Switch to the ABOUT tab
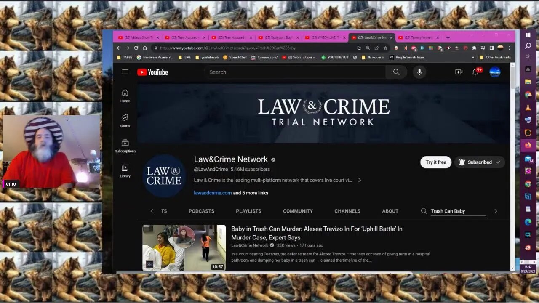This screenshot has width=539, height=303. point(390,211)
